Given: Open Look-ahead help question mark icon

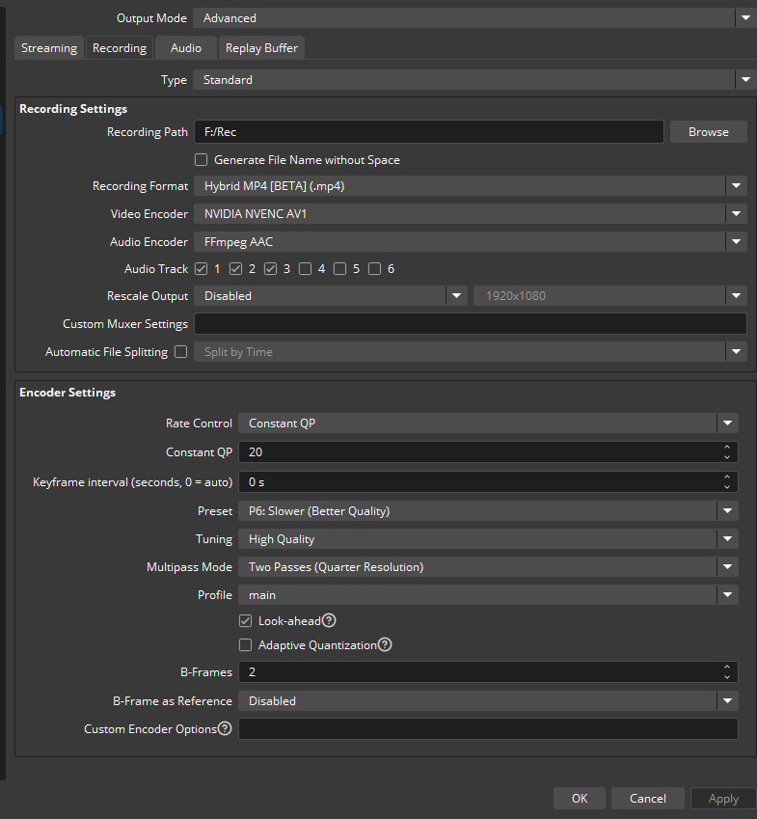Looking at the screenshot, I should tap(329, 620).
